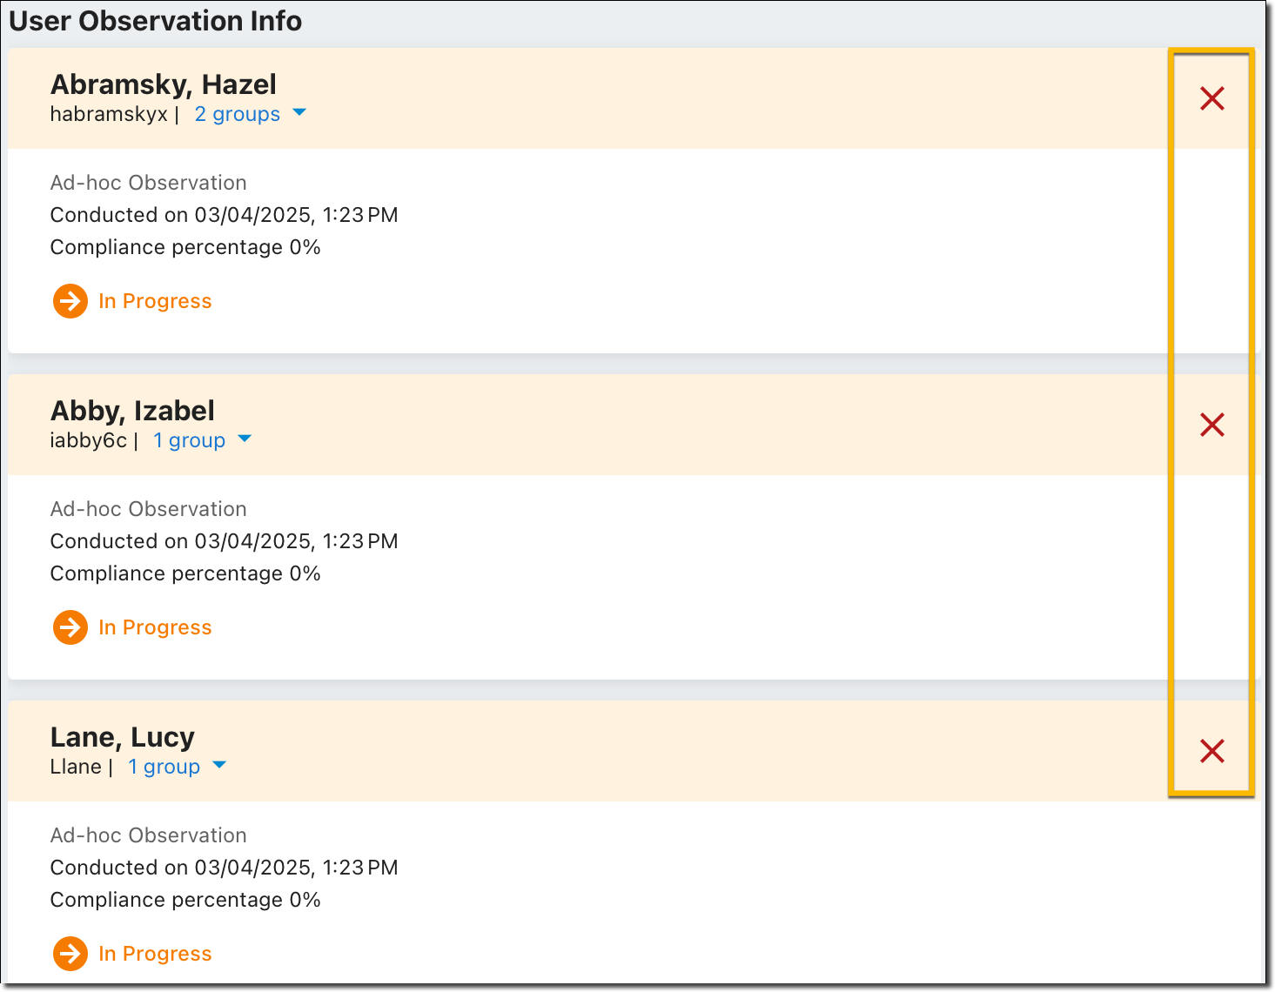Click Lucy Lane's orange In Progress arrow icon
Image resolution: width=1275 pixels, height=992 pixels.
(70, 954)
